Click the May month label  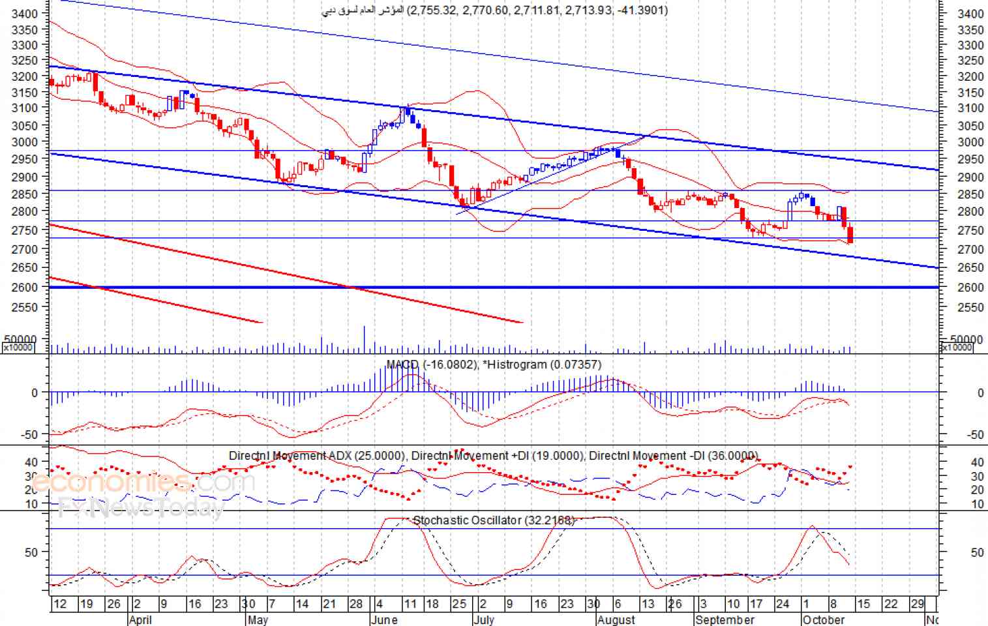tap(258, 619)
